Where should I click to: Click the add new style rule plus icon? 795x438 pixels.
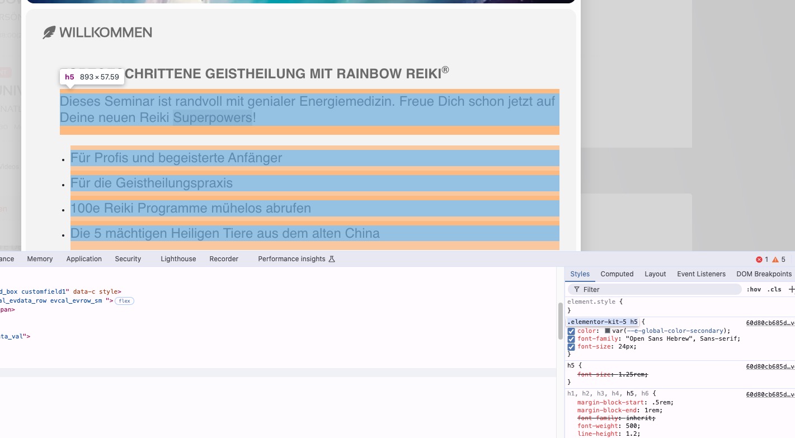(791, 289)
